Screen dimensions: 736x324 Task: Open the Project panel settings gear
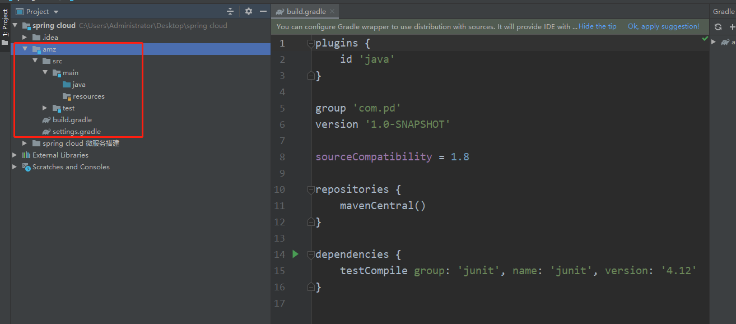[x=249, y=11]
